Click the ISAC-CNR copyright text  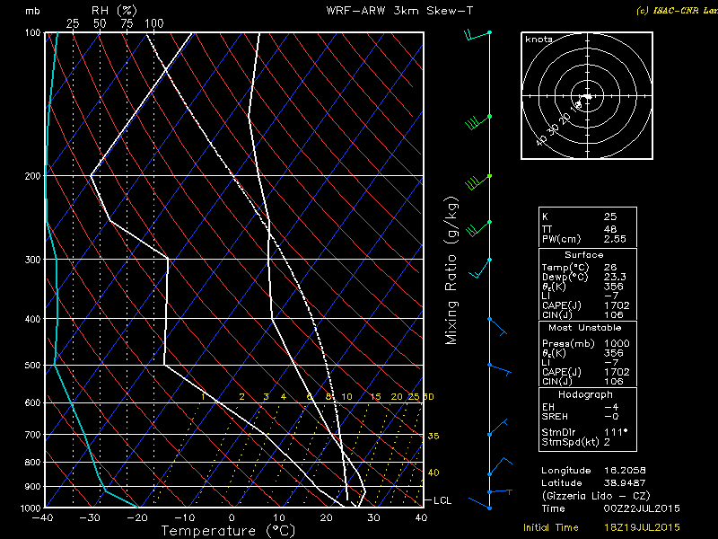(x=677, y=11)
